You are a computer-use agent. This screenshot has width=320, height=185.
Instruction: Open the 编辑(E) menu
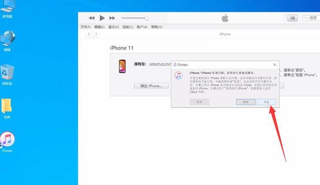pos(100,27)
